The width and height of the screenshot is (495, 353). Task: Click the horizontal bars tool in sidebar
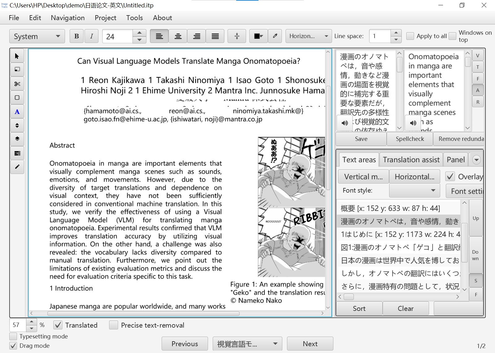point(17,153)
